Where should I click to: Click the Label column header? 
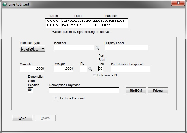(x=78, y=16)
